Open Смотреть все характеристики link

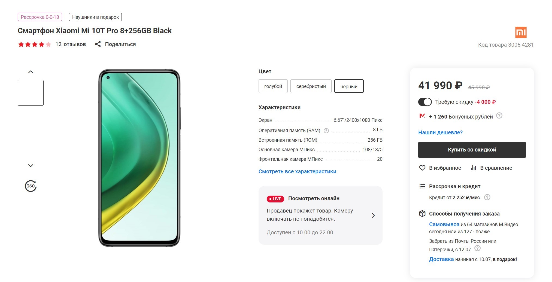coord(297,171)
